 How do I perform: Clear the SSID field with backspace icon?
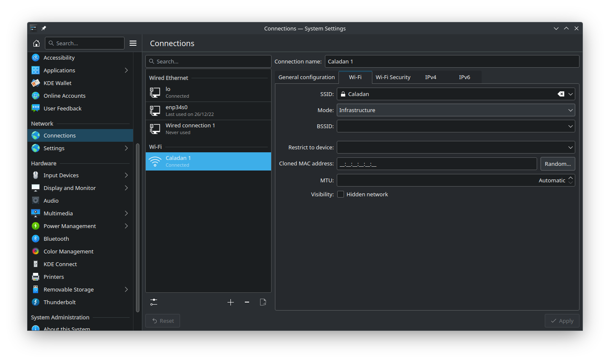[x=561, y=94]
